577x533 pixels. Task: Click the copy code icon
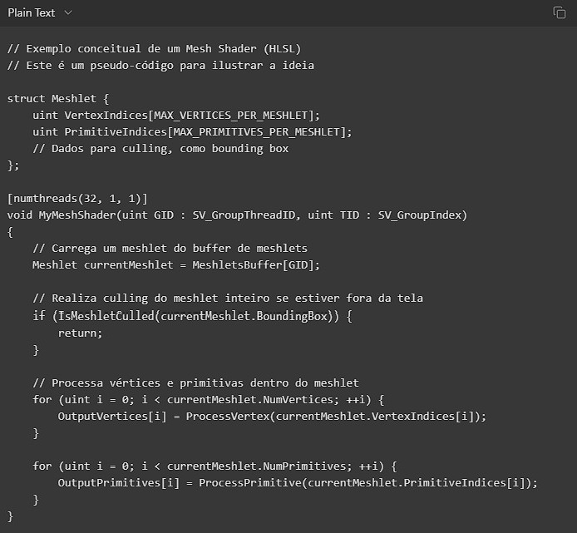560,12
